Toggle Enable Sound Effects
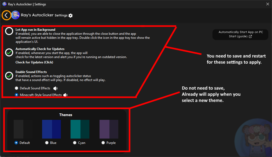Viewport: 272px width, 157px height. click(9, 76)
